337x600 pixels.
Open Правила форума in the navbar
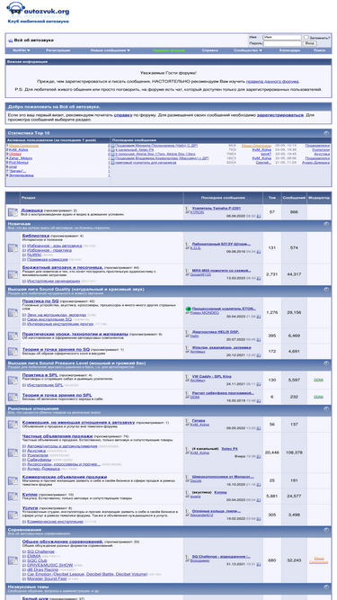click(x=169, y=50)
